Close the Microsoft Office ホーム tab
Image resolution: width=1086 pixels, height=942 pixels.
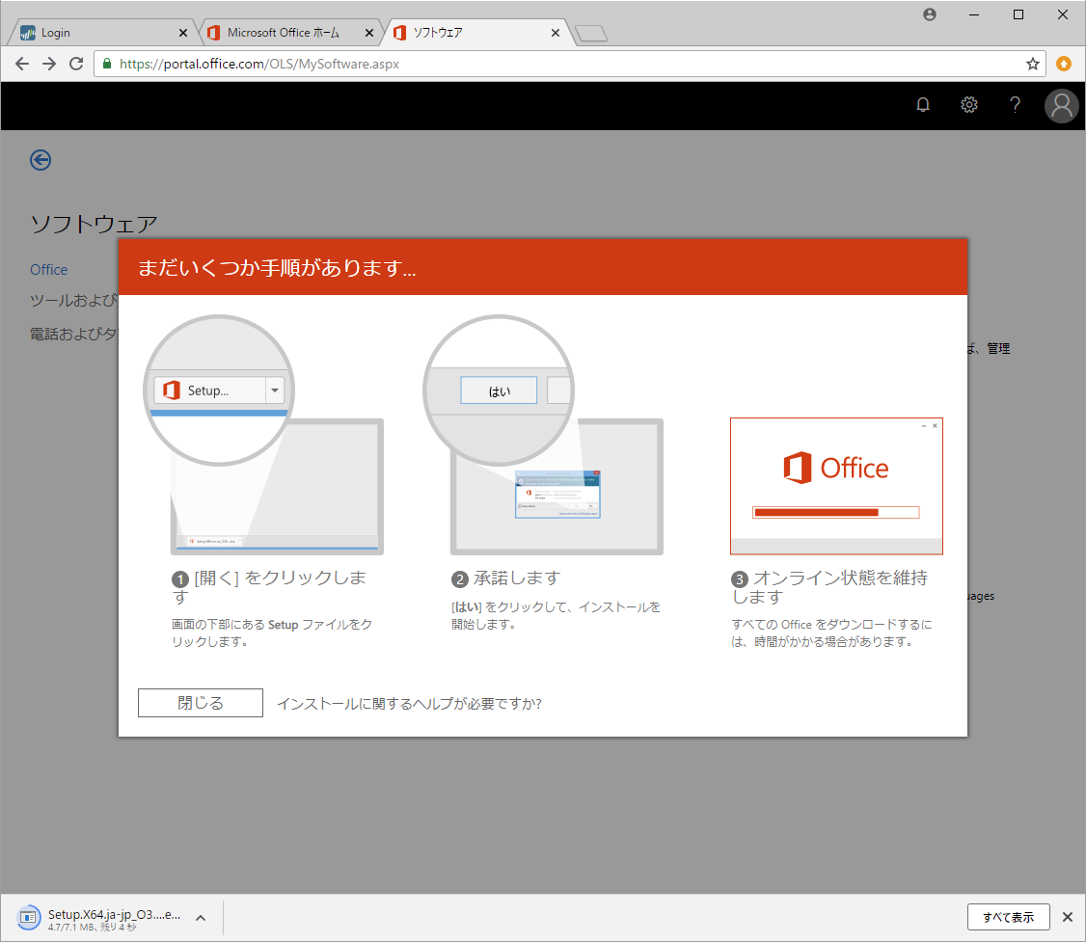click(x=369, y=33)
